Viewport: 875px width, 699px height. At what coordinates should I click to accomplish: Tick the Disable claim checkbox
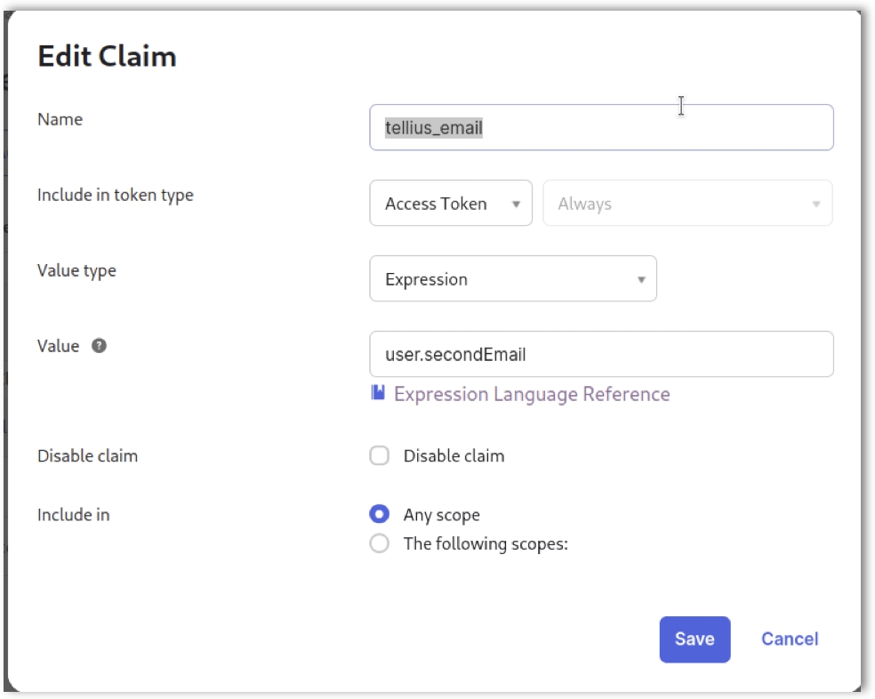click(380, 456)
